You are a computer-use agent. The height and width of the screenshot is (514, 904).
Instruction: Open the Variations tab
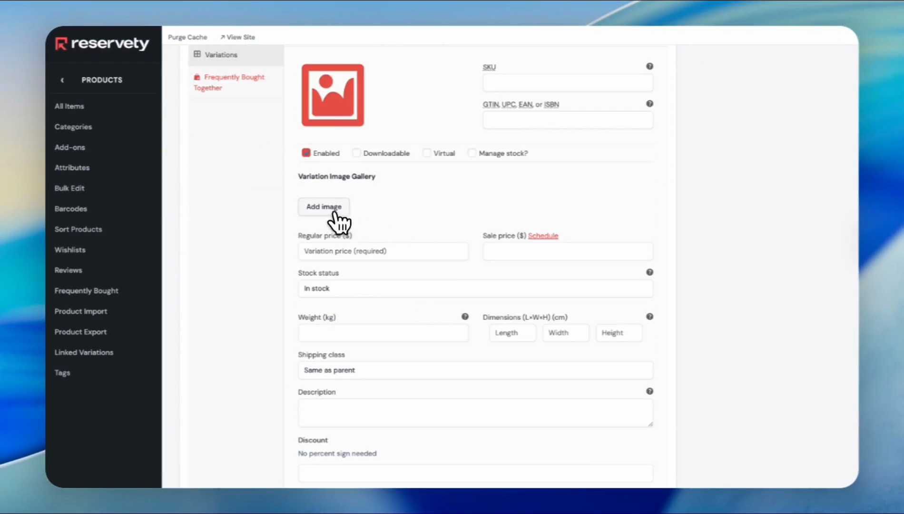[x=221, y=55]
